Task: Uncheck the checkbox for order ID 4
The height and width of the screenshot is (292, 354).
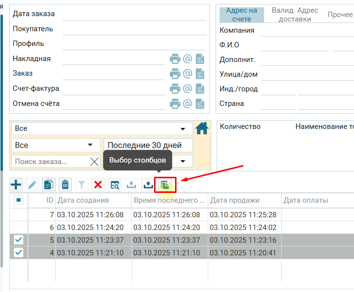Action: (x=19, y=252)
